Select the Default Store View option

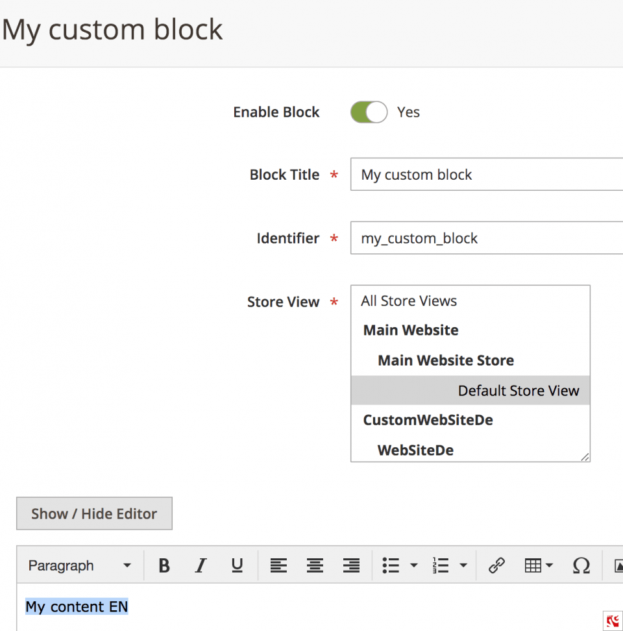pyautogui.click(x=519, y=390)
